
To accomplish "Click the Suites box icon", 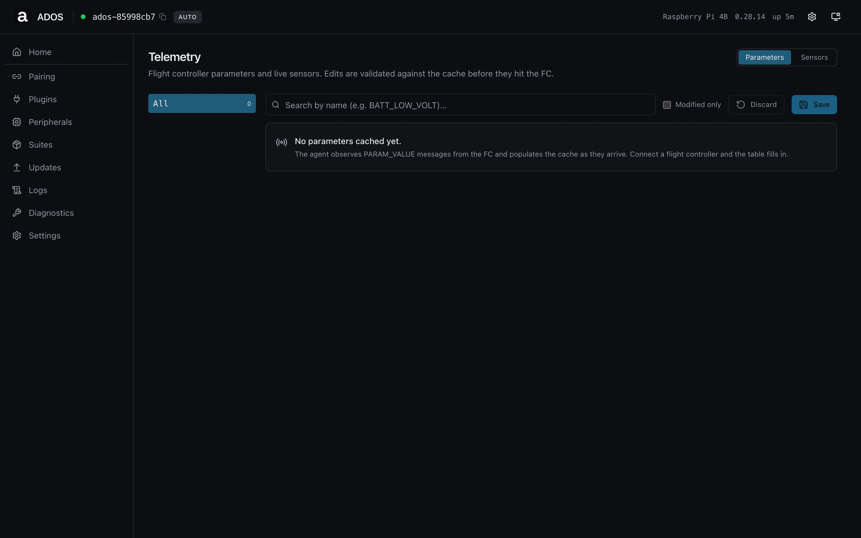I will [x=17, y=145].
